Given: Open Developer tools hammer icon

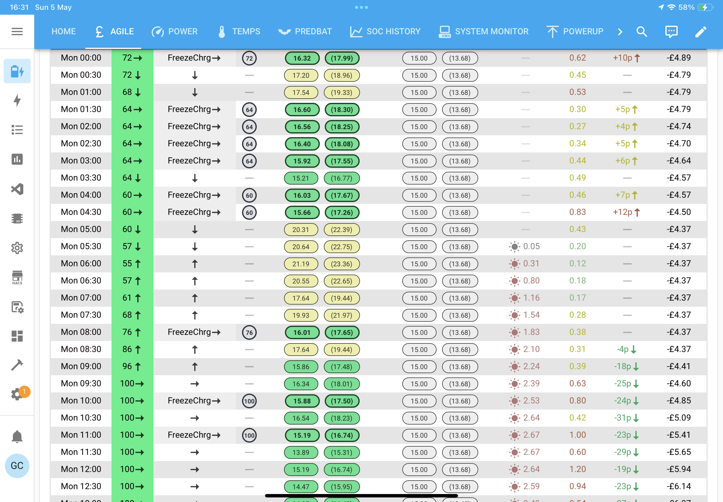Looking at the screenshot, I should 17,365.
